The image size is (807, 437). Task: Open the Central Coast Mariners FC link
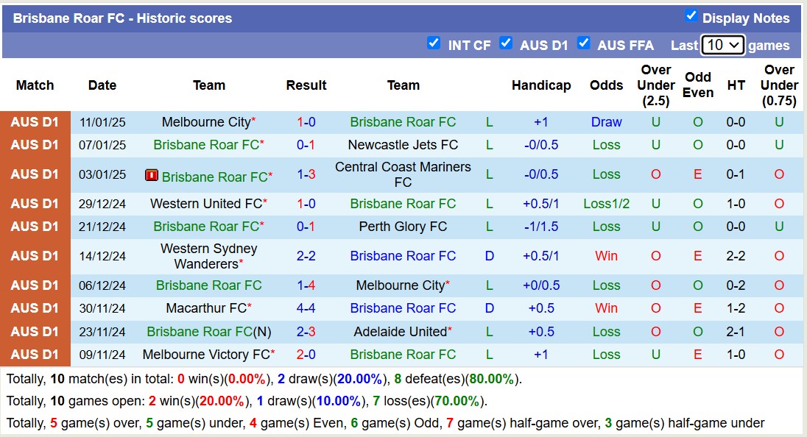coord(403,175)
